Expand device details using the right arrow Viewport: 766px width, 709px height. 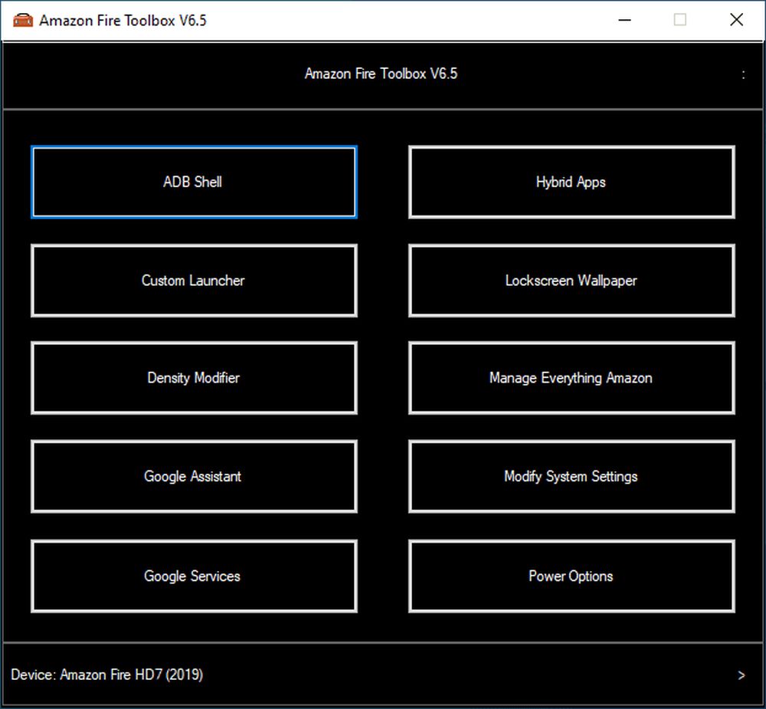741,675
